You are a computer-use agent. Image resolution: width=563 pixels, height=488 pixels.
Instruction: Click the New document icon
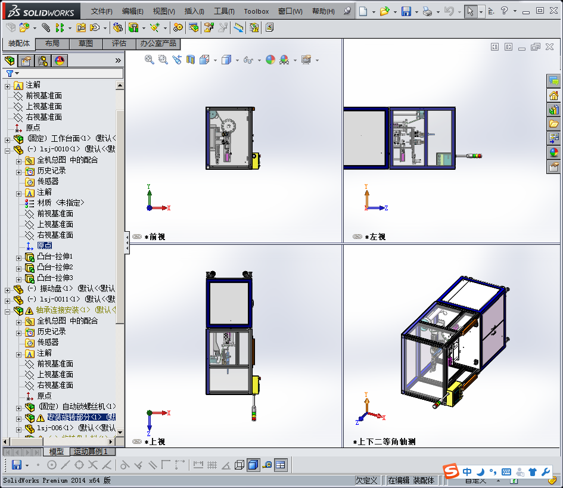pos(363,11)
